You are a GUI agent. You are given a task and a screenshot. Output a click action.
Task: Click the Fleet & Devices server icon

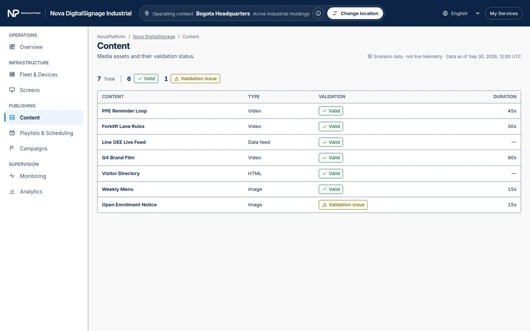point(12,74)
